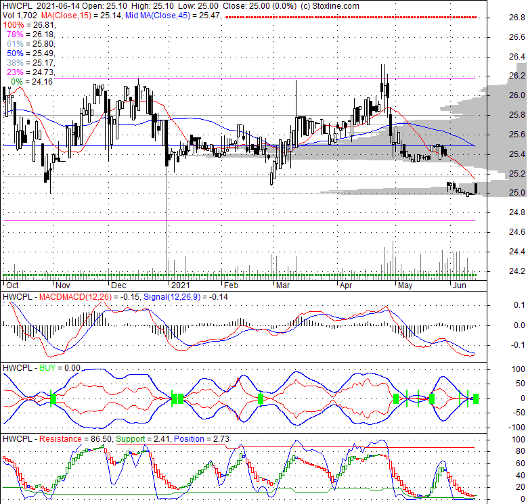Click the 'Apr' month label on time axis

[345, 285]
